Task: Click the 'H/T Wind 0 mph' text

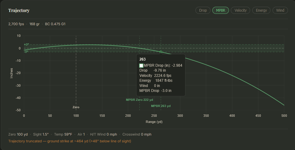Action: pos(104,134)
